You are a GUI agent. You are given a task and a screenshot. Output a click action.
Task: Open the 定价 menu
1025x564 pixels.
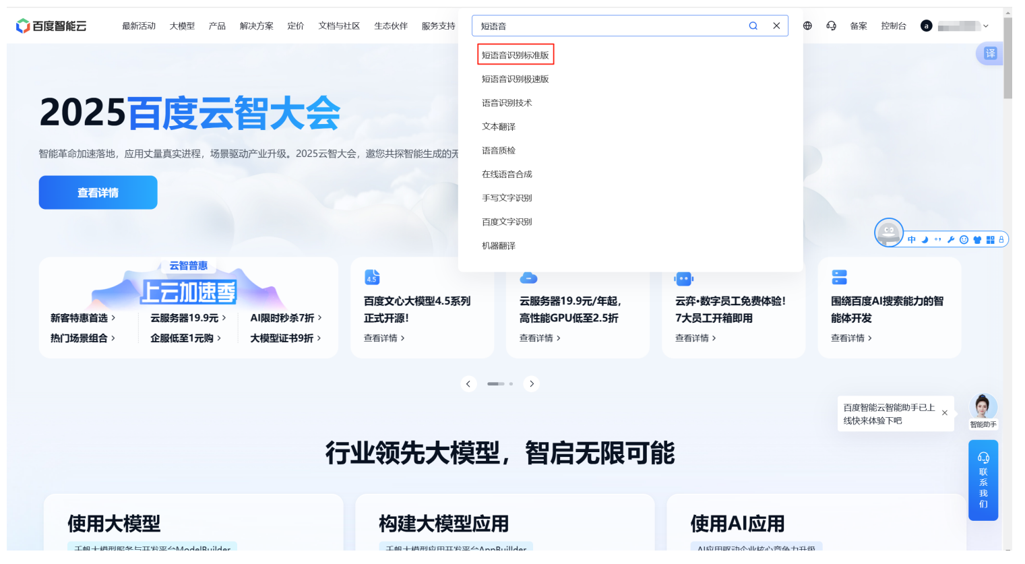(x=296, y=26)
